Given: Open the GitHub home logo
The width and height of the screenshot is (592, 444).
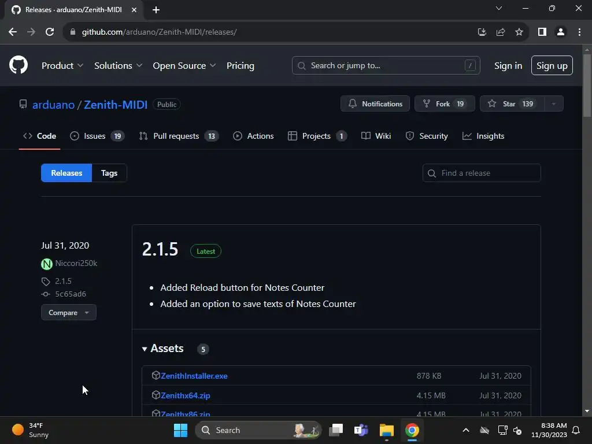Looking at the screenshot, I should [18, 65].
